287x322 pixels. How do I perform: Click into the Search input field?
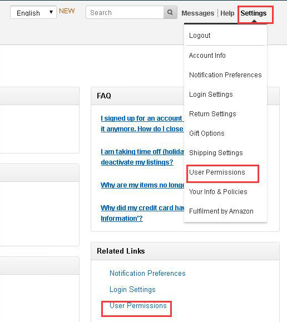pos(125,12)
